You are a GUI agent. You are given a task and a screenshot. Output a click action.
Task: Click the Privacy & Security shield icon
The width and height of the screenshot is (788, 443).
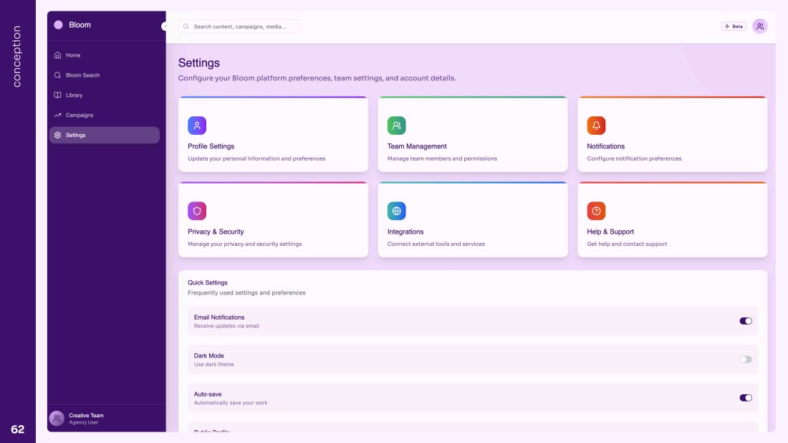coord(197,211)
